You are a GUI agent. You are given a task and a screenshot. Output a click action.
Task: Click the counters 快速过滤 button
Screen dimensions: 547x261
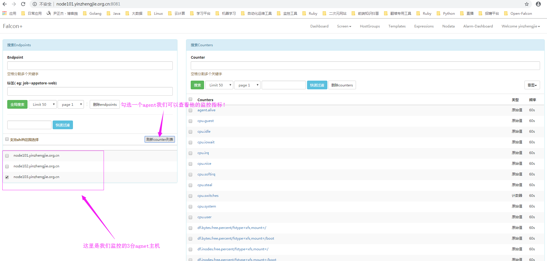[317, 85]
